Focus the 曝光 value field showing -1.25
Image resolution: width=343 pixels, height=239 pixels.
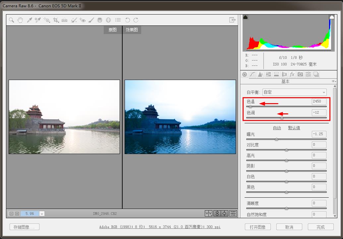pyautogui.click(x=319, y=134)
